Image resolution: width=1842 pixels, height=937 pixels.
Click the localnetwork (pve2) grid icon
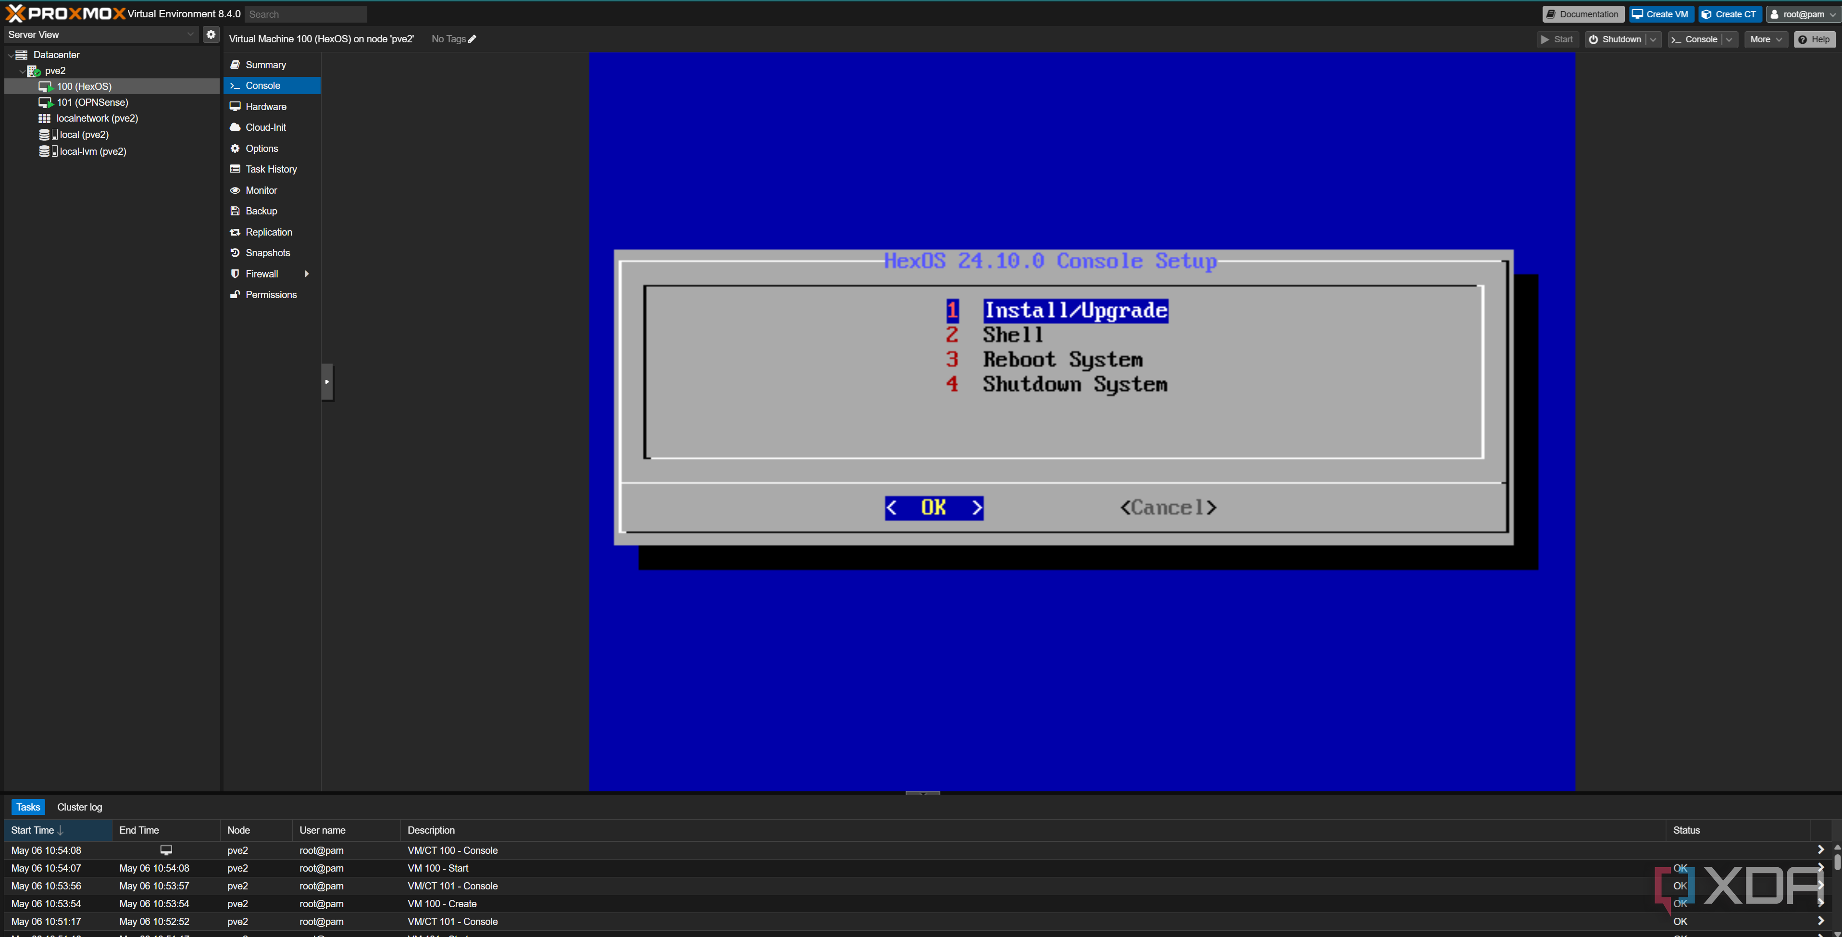(44, 119)
